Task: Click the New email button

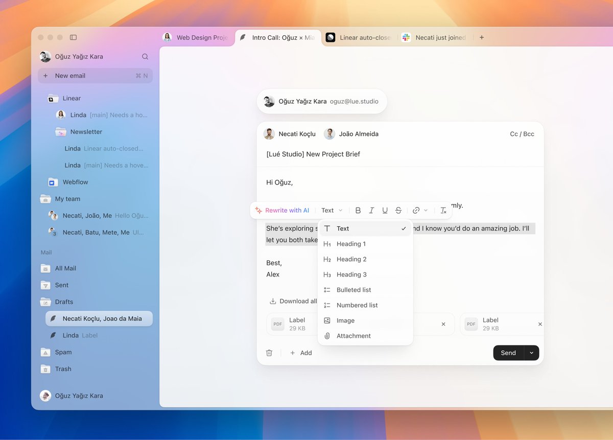Action: tap(96, 76)
